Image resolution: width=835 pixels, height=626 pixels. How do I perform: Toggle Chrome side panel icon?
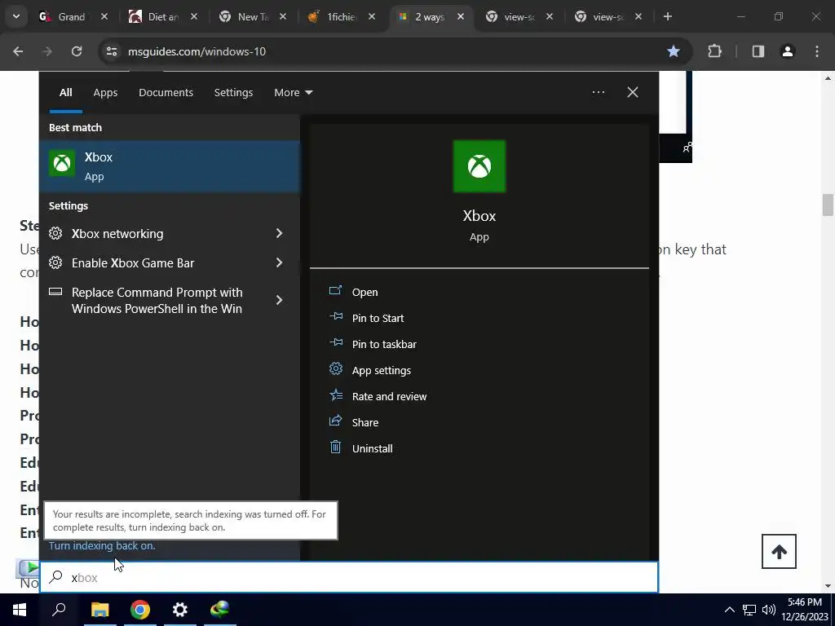758,51
